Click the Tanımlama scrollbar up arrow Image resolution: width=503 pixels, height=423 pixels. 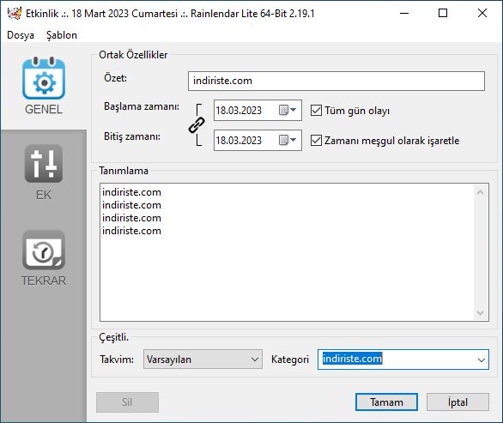(x=480, y=192)
